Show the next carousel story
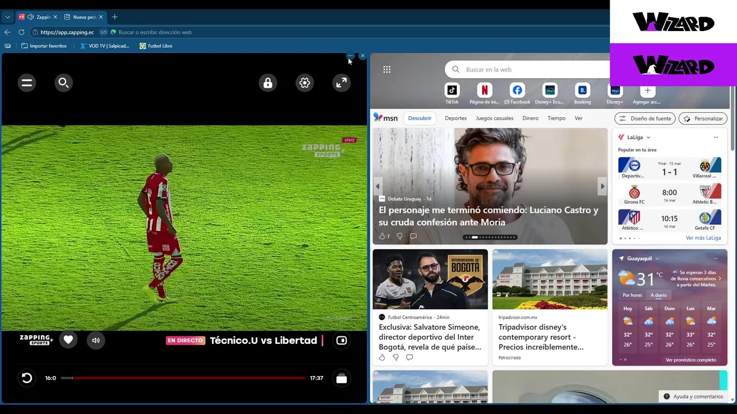 tap(602, 186)
